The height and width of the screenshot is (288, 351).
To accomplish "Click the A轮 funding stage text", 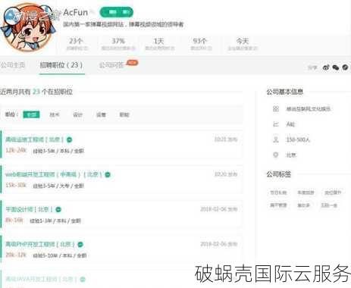I will click(x=290, y=124).
